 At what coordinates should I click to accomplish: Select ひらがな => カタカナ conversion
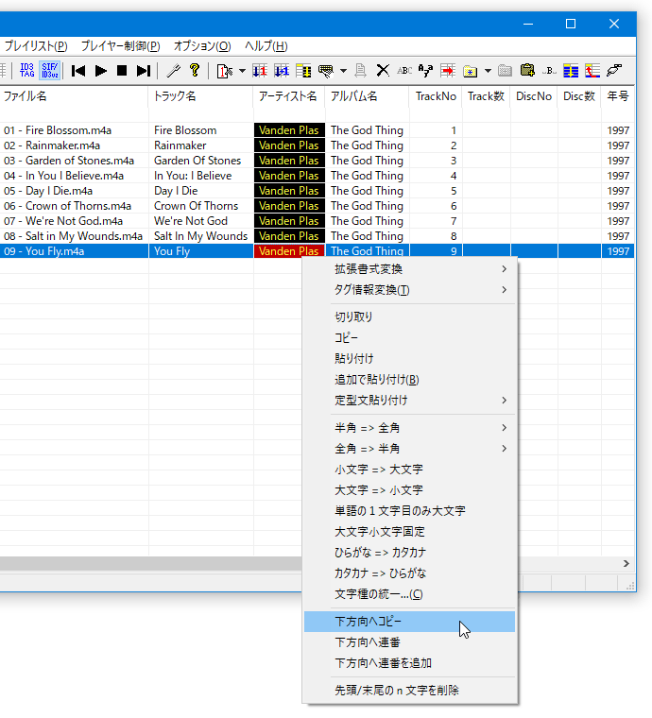tap(410, 553)
